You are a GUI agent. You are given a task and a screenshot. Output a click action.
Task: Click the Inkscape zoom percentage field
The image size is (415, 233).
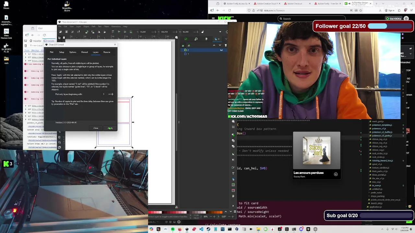(x=206, y=216)
